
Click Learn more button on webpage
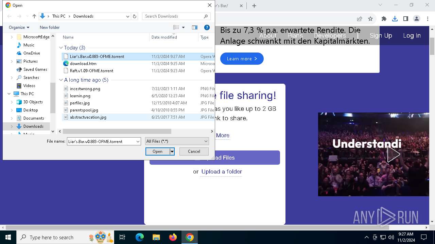(242, 59)
